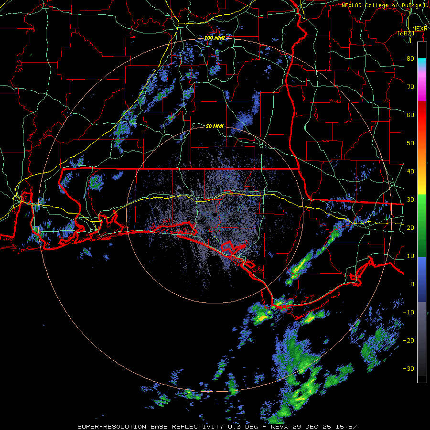
Task: Click the magenta band of the color scale
Action: [x=422, y=89]
